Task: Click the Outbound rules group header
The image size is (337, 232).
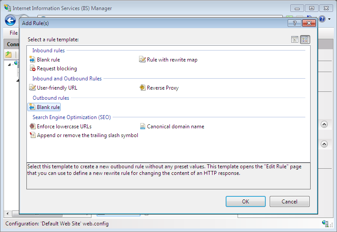Action: coord(51,98)
